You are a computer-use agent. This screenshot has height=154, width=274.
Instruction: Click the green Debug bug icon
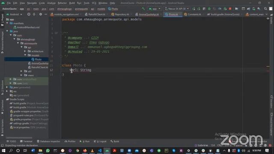pos(209,9)
